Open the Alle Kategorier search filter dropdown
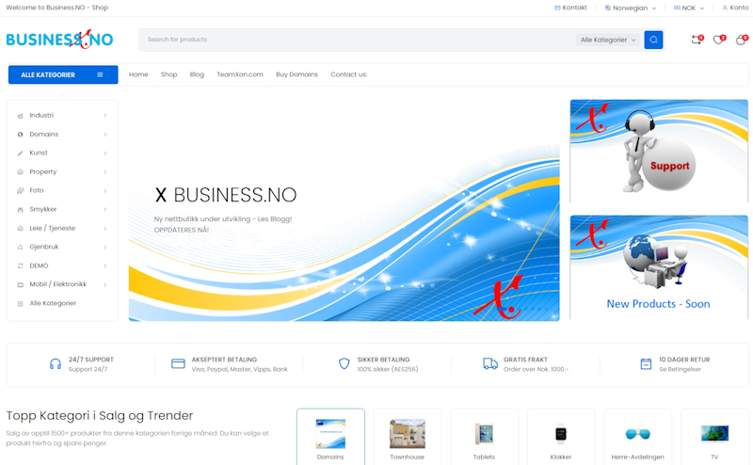 pyautogui.click(x=608, y=40)
